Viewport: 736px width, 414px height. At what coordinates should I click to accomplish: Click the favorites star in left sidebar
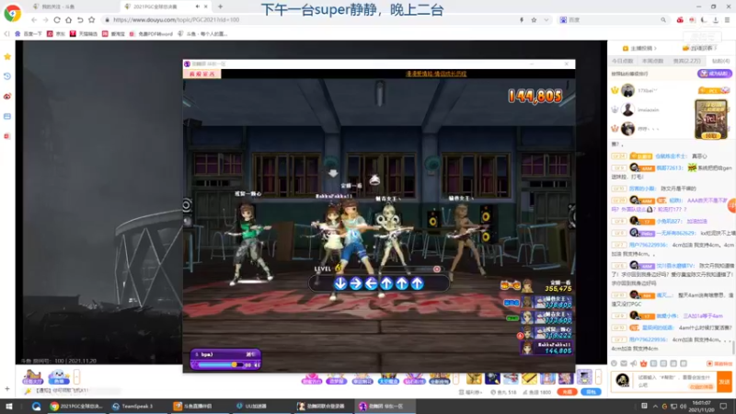[7, 57]
